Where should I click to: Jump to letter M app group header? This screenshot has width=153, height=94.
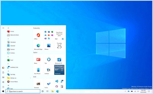[x=8, y=85]
